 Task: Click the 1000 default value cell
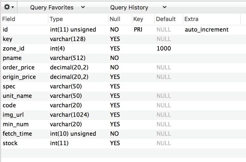pyautogui.click(x=164, y=49)
